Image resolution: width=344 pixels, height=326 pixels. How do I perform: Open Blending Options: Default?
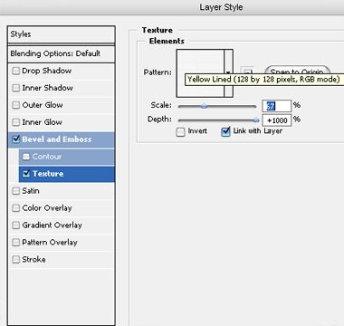pos(62,53)
